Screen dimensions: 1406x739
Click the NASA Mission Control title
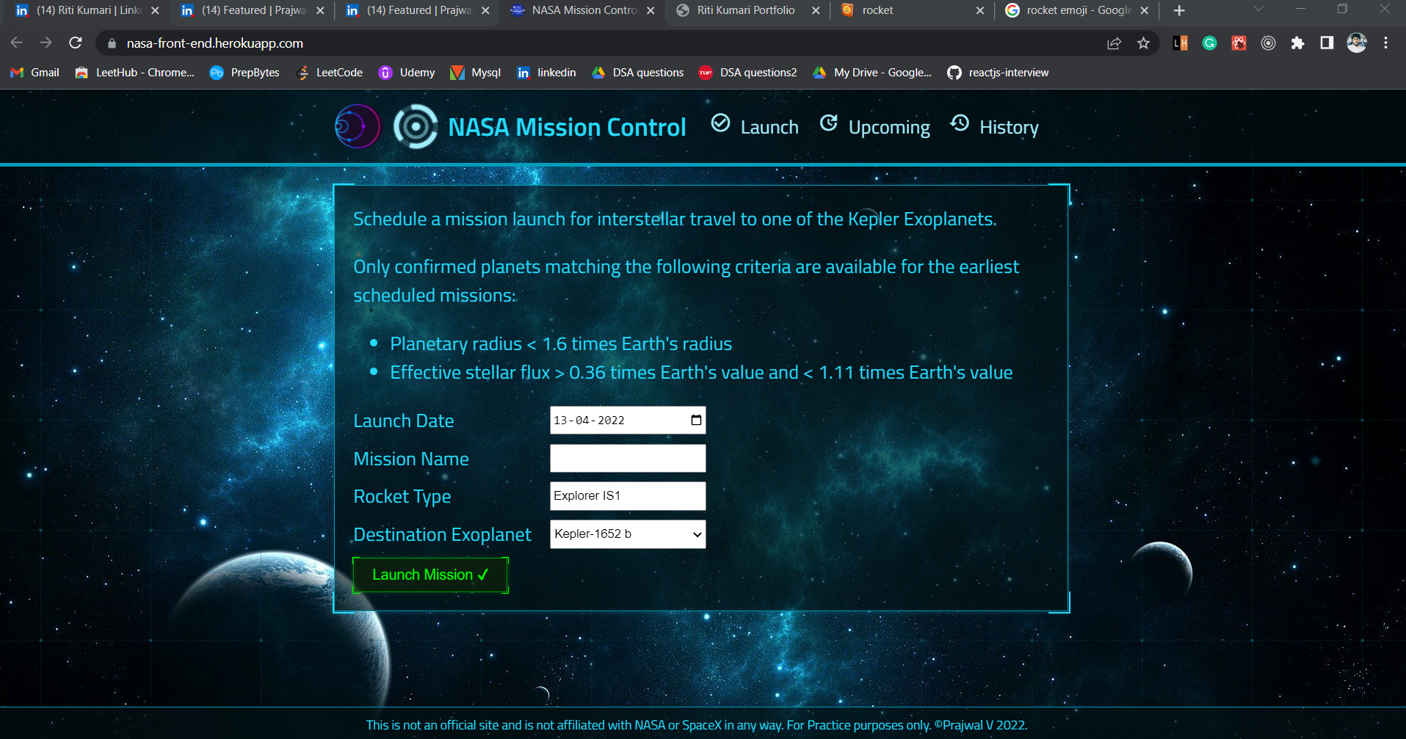pyautogui.click(x=567, y=127)
